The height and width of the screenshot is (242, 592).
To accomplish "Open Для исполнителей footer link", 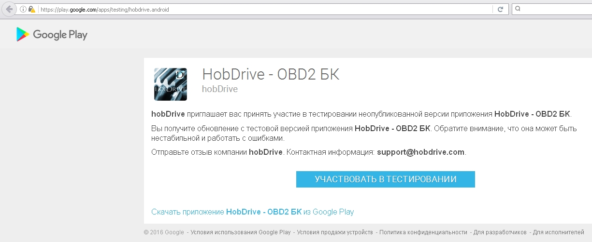I will [x=559, y=232].
